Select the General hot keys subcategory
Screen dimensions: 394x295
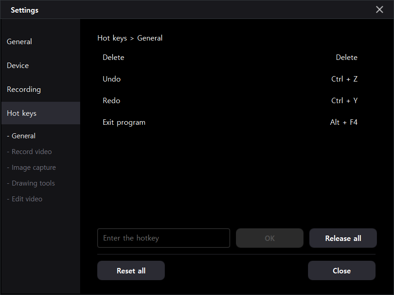(x=23, y=136)
